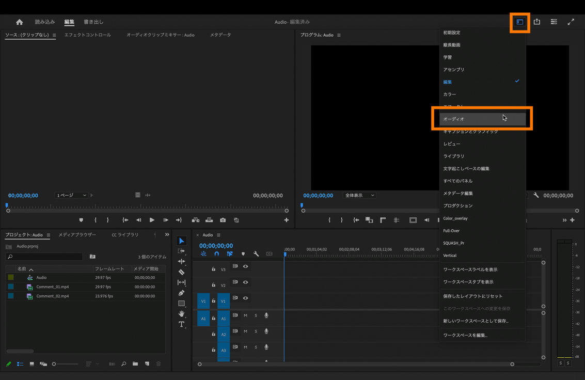The height and width of the screenshot is (380, 585).
Task: Play the Source monitor clip
Action: 152,220
